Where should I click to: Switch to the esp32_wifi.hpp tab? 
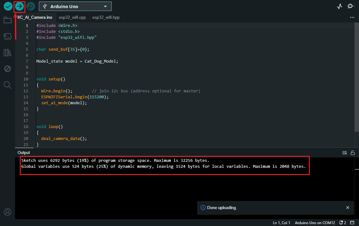pos(106,17)
